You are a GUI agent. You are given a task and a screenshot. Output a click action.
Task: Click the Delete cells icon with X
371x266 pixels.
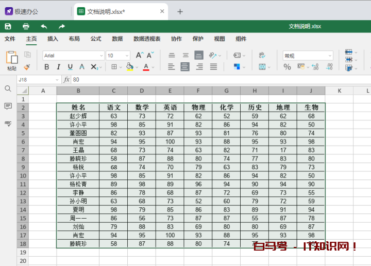point(348,60)
